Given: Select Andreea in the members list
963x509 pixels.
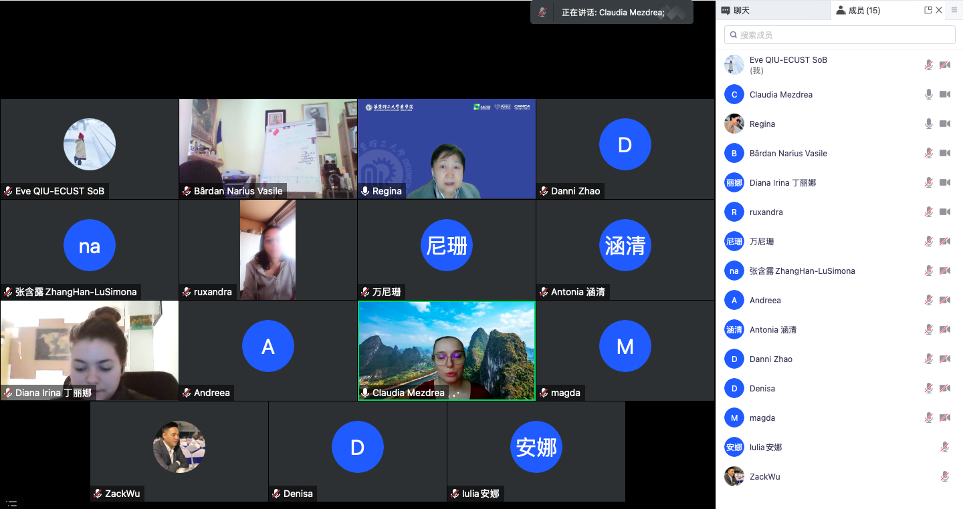Looking at the screenshot, I should pos(765,301).
